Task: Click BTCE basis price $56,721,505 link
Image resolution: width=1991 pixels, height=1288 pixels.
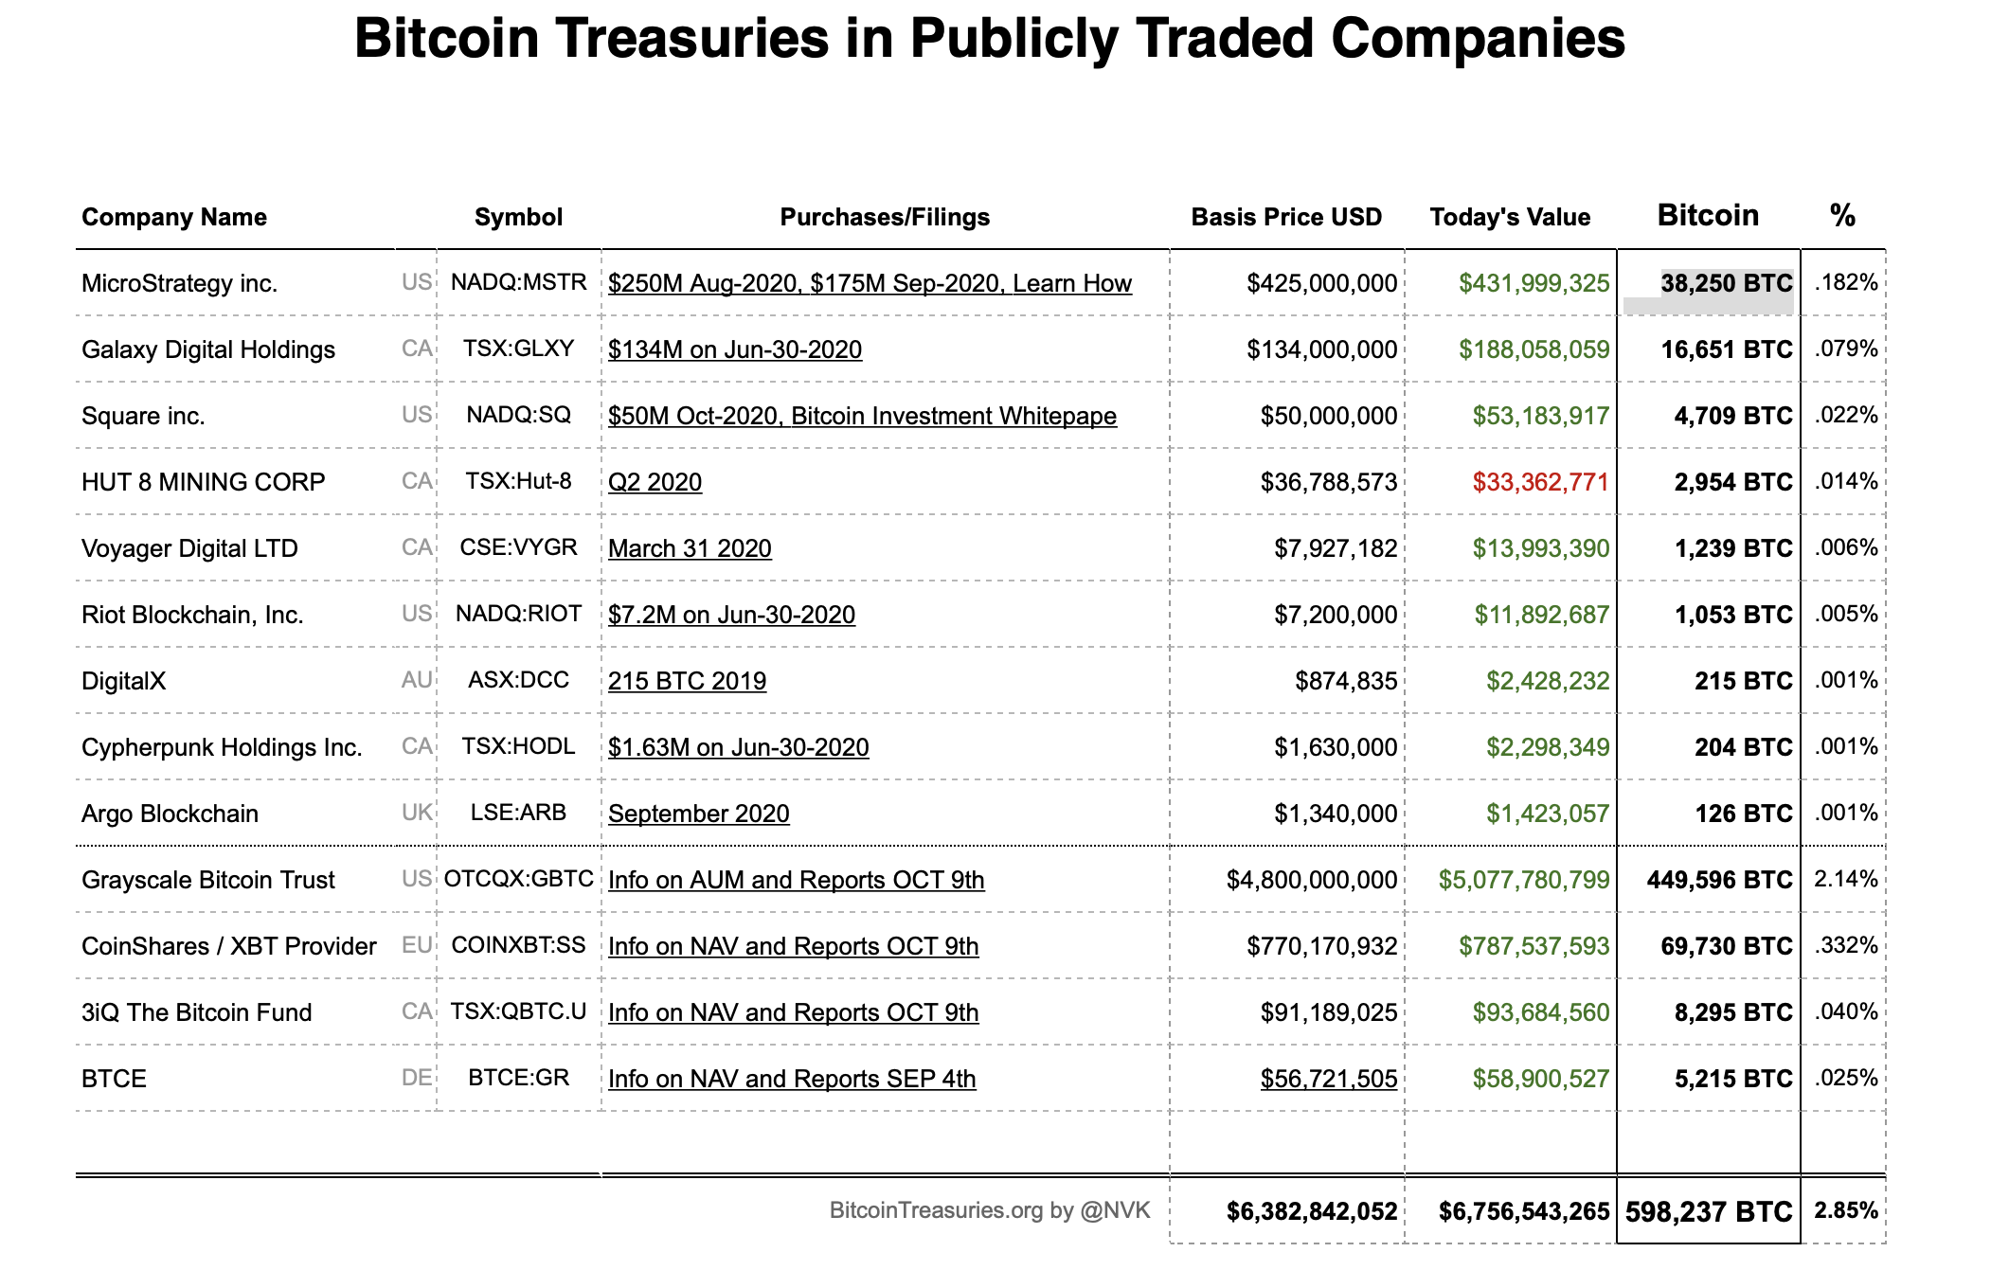Action: (1328, 1079)
